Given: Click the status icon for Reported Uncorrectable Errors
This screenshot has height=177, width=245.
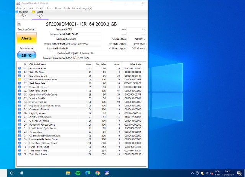Looking at the screenshot, I should (20, 106).
